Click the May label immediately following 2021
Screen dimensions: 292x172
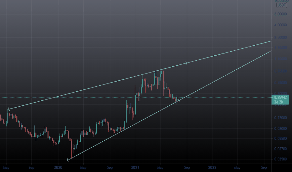coord(160,168)
